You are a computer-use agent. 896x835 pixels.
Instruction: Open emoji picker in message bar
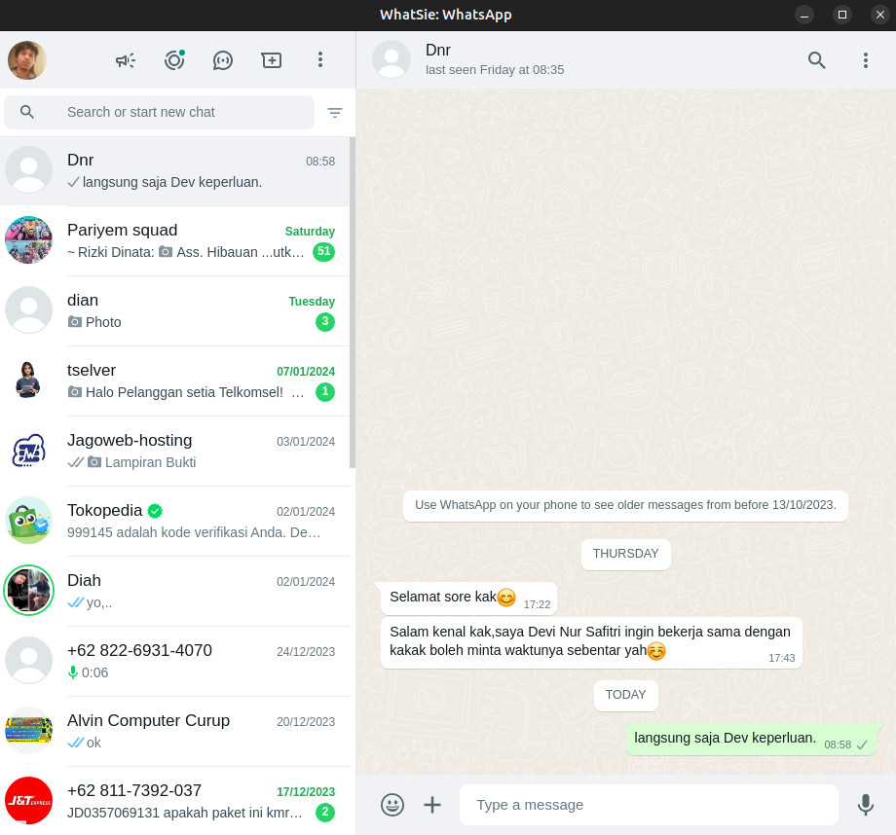[392, 805]
